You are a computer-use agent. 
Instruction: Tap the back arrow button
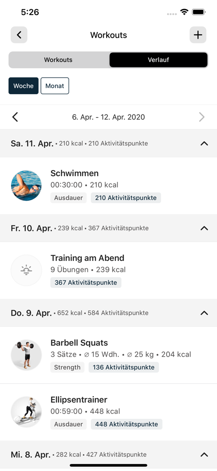point(19,35)
